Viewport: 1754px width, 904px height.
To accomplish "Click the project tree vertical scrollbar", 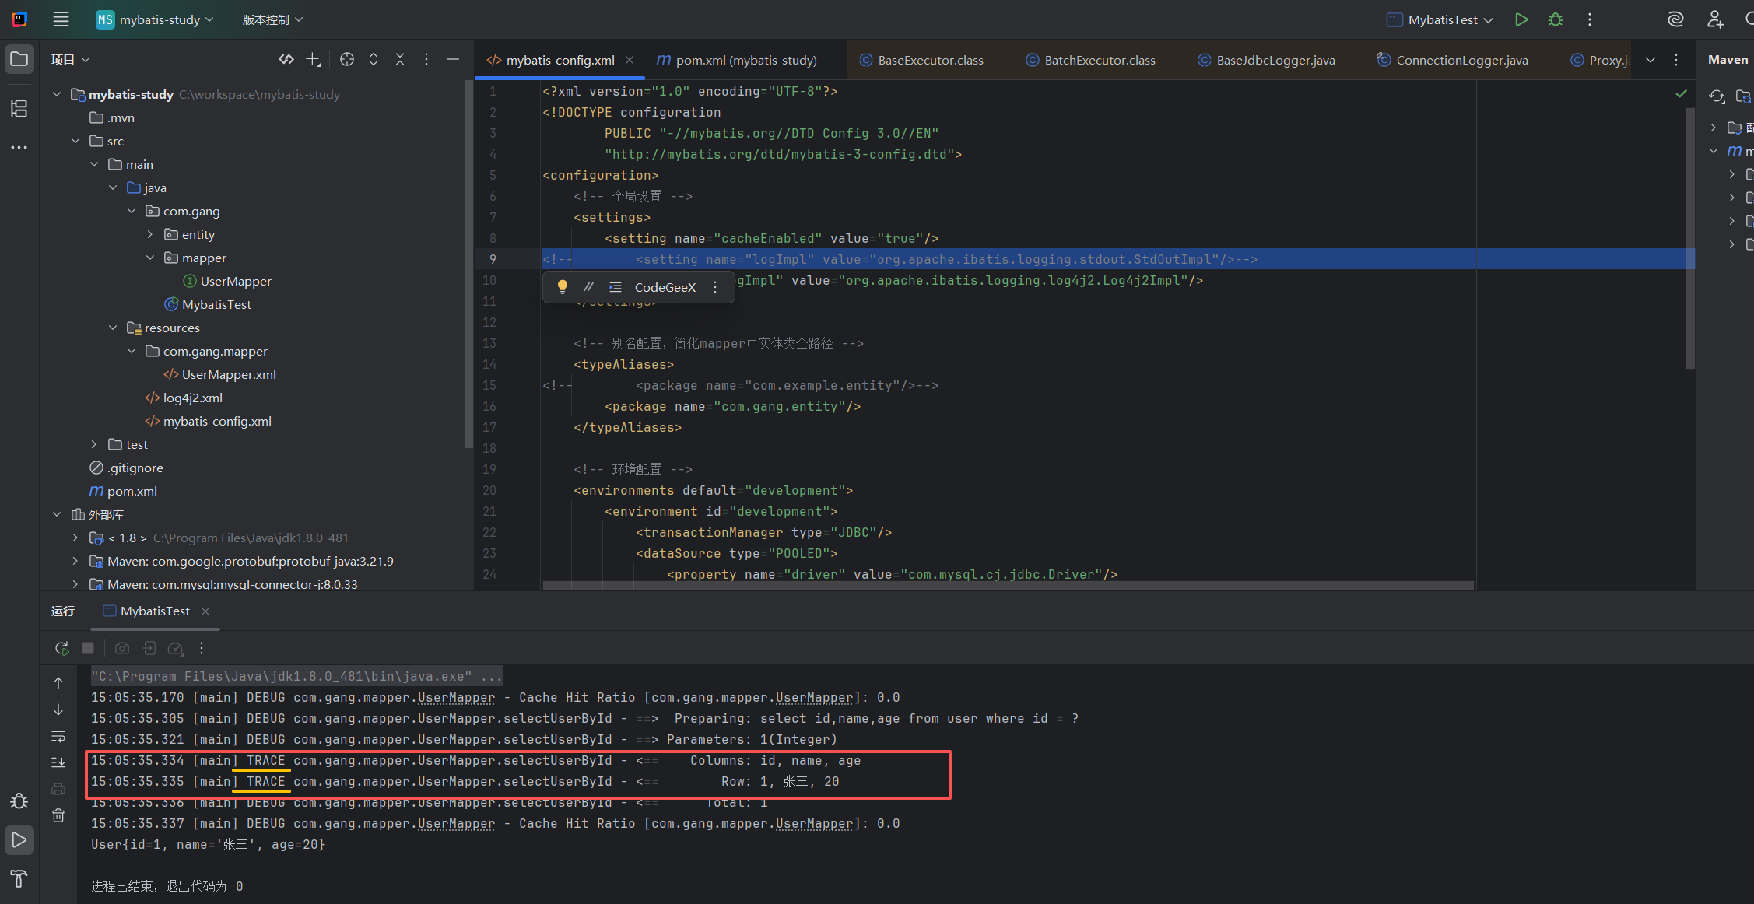I will pos(468,265).
